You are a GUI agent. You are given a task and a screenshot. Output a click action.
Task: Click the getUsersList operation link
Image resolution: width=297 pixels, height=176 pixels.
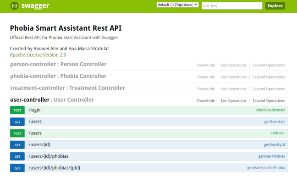(x=275, y=122)
